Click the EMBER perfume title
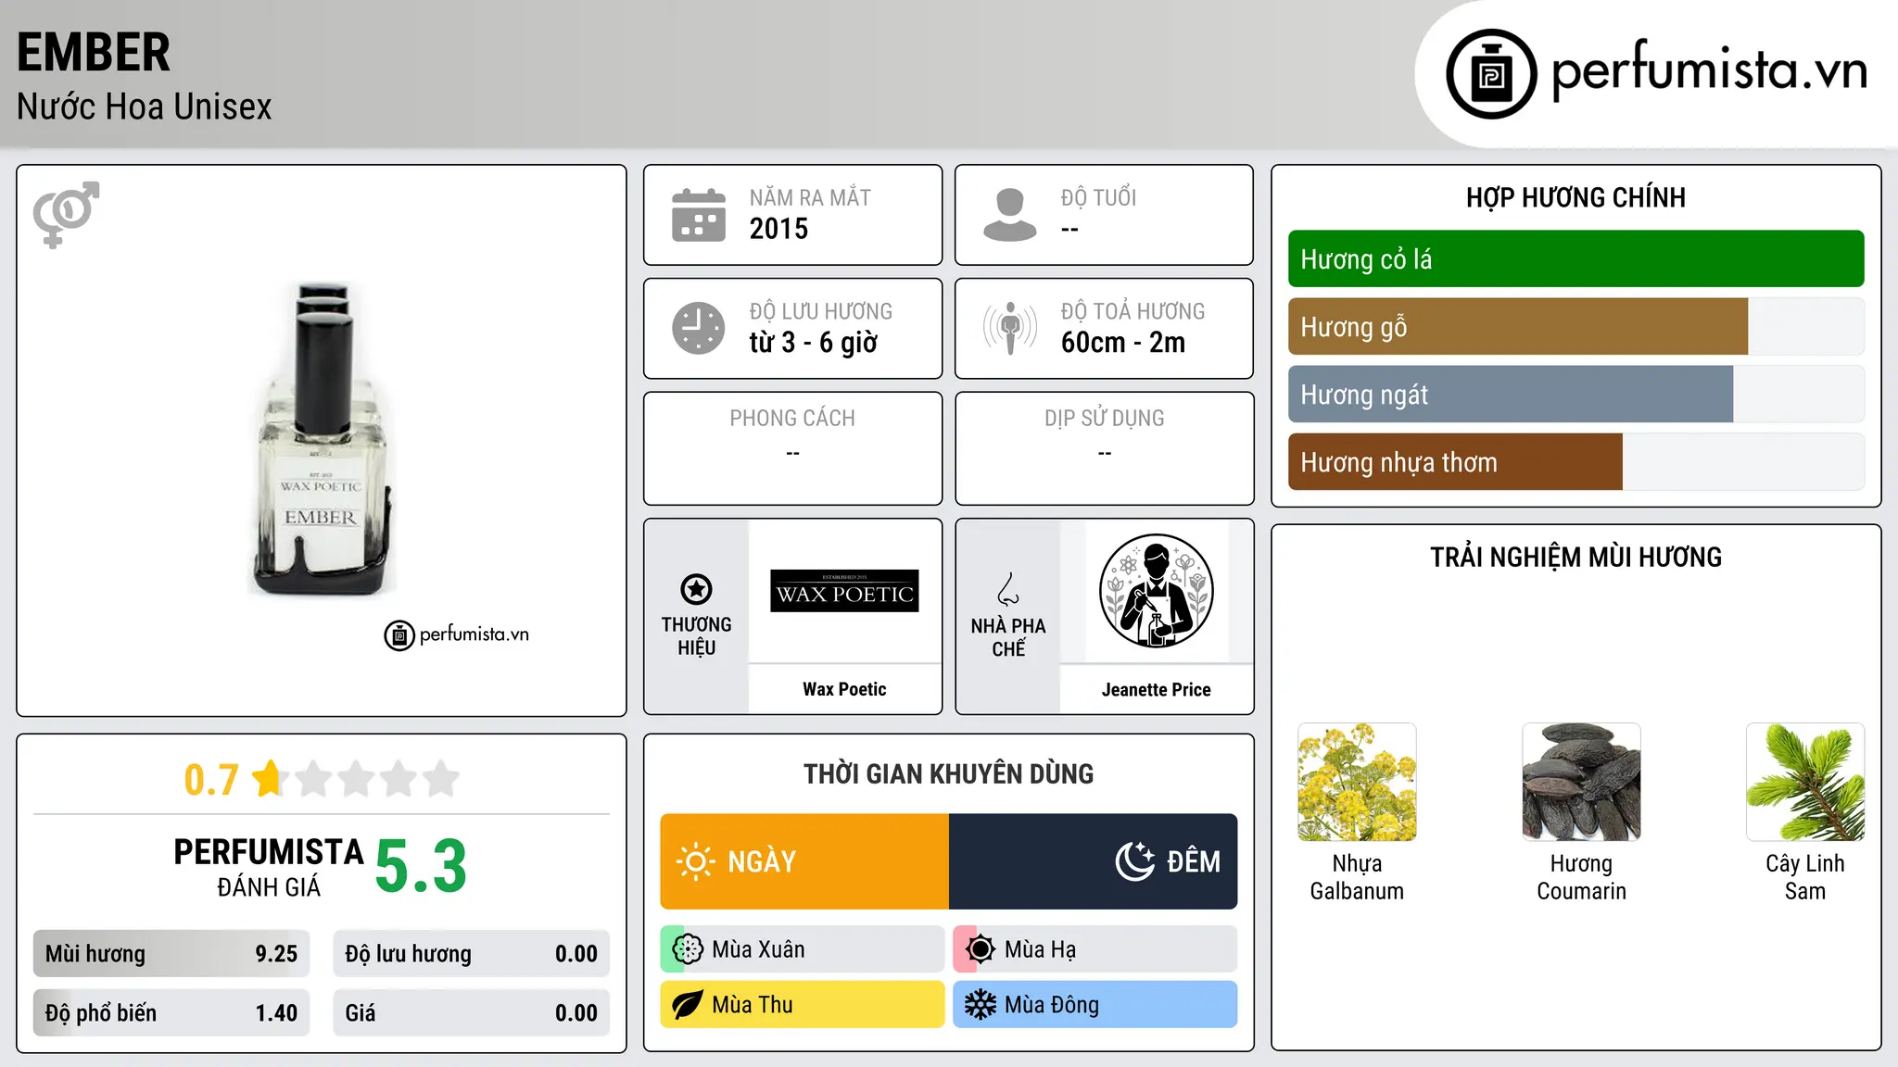This screenshot has width=1898, height=1067. [x=94, y=52]
